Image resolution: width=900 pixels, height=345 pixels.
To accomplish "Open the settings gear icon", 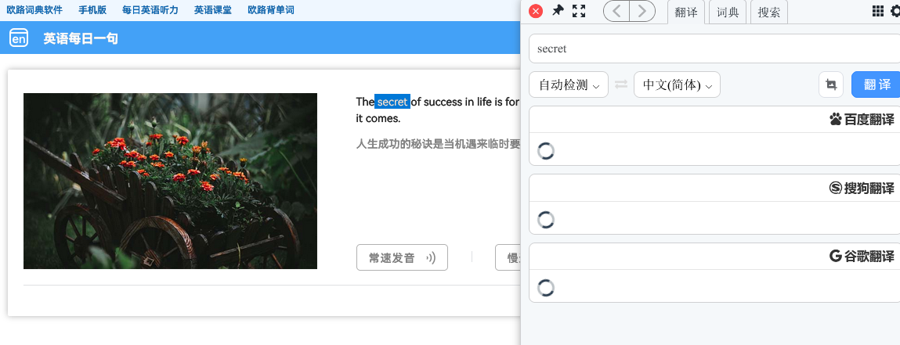I will 895,11.
